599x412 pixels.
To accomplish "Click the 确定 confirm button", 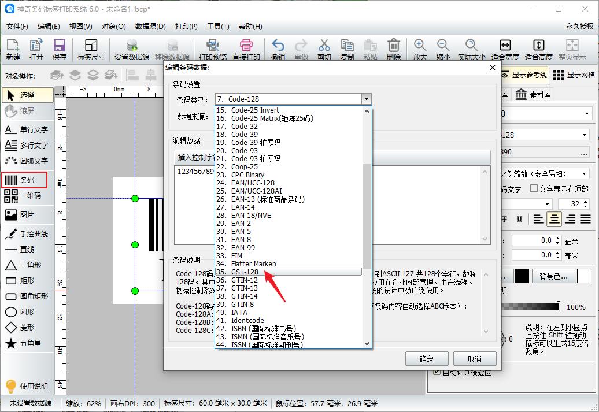I will 427,358.
